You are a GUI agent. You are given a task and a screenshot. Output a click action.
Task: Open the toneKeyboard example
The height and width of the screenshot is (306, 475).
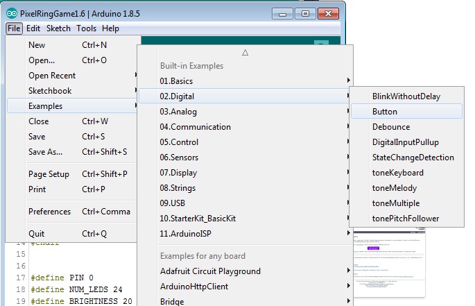click(406, 173)
